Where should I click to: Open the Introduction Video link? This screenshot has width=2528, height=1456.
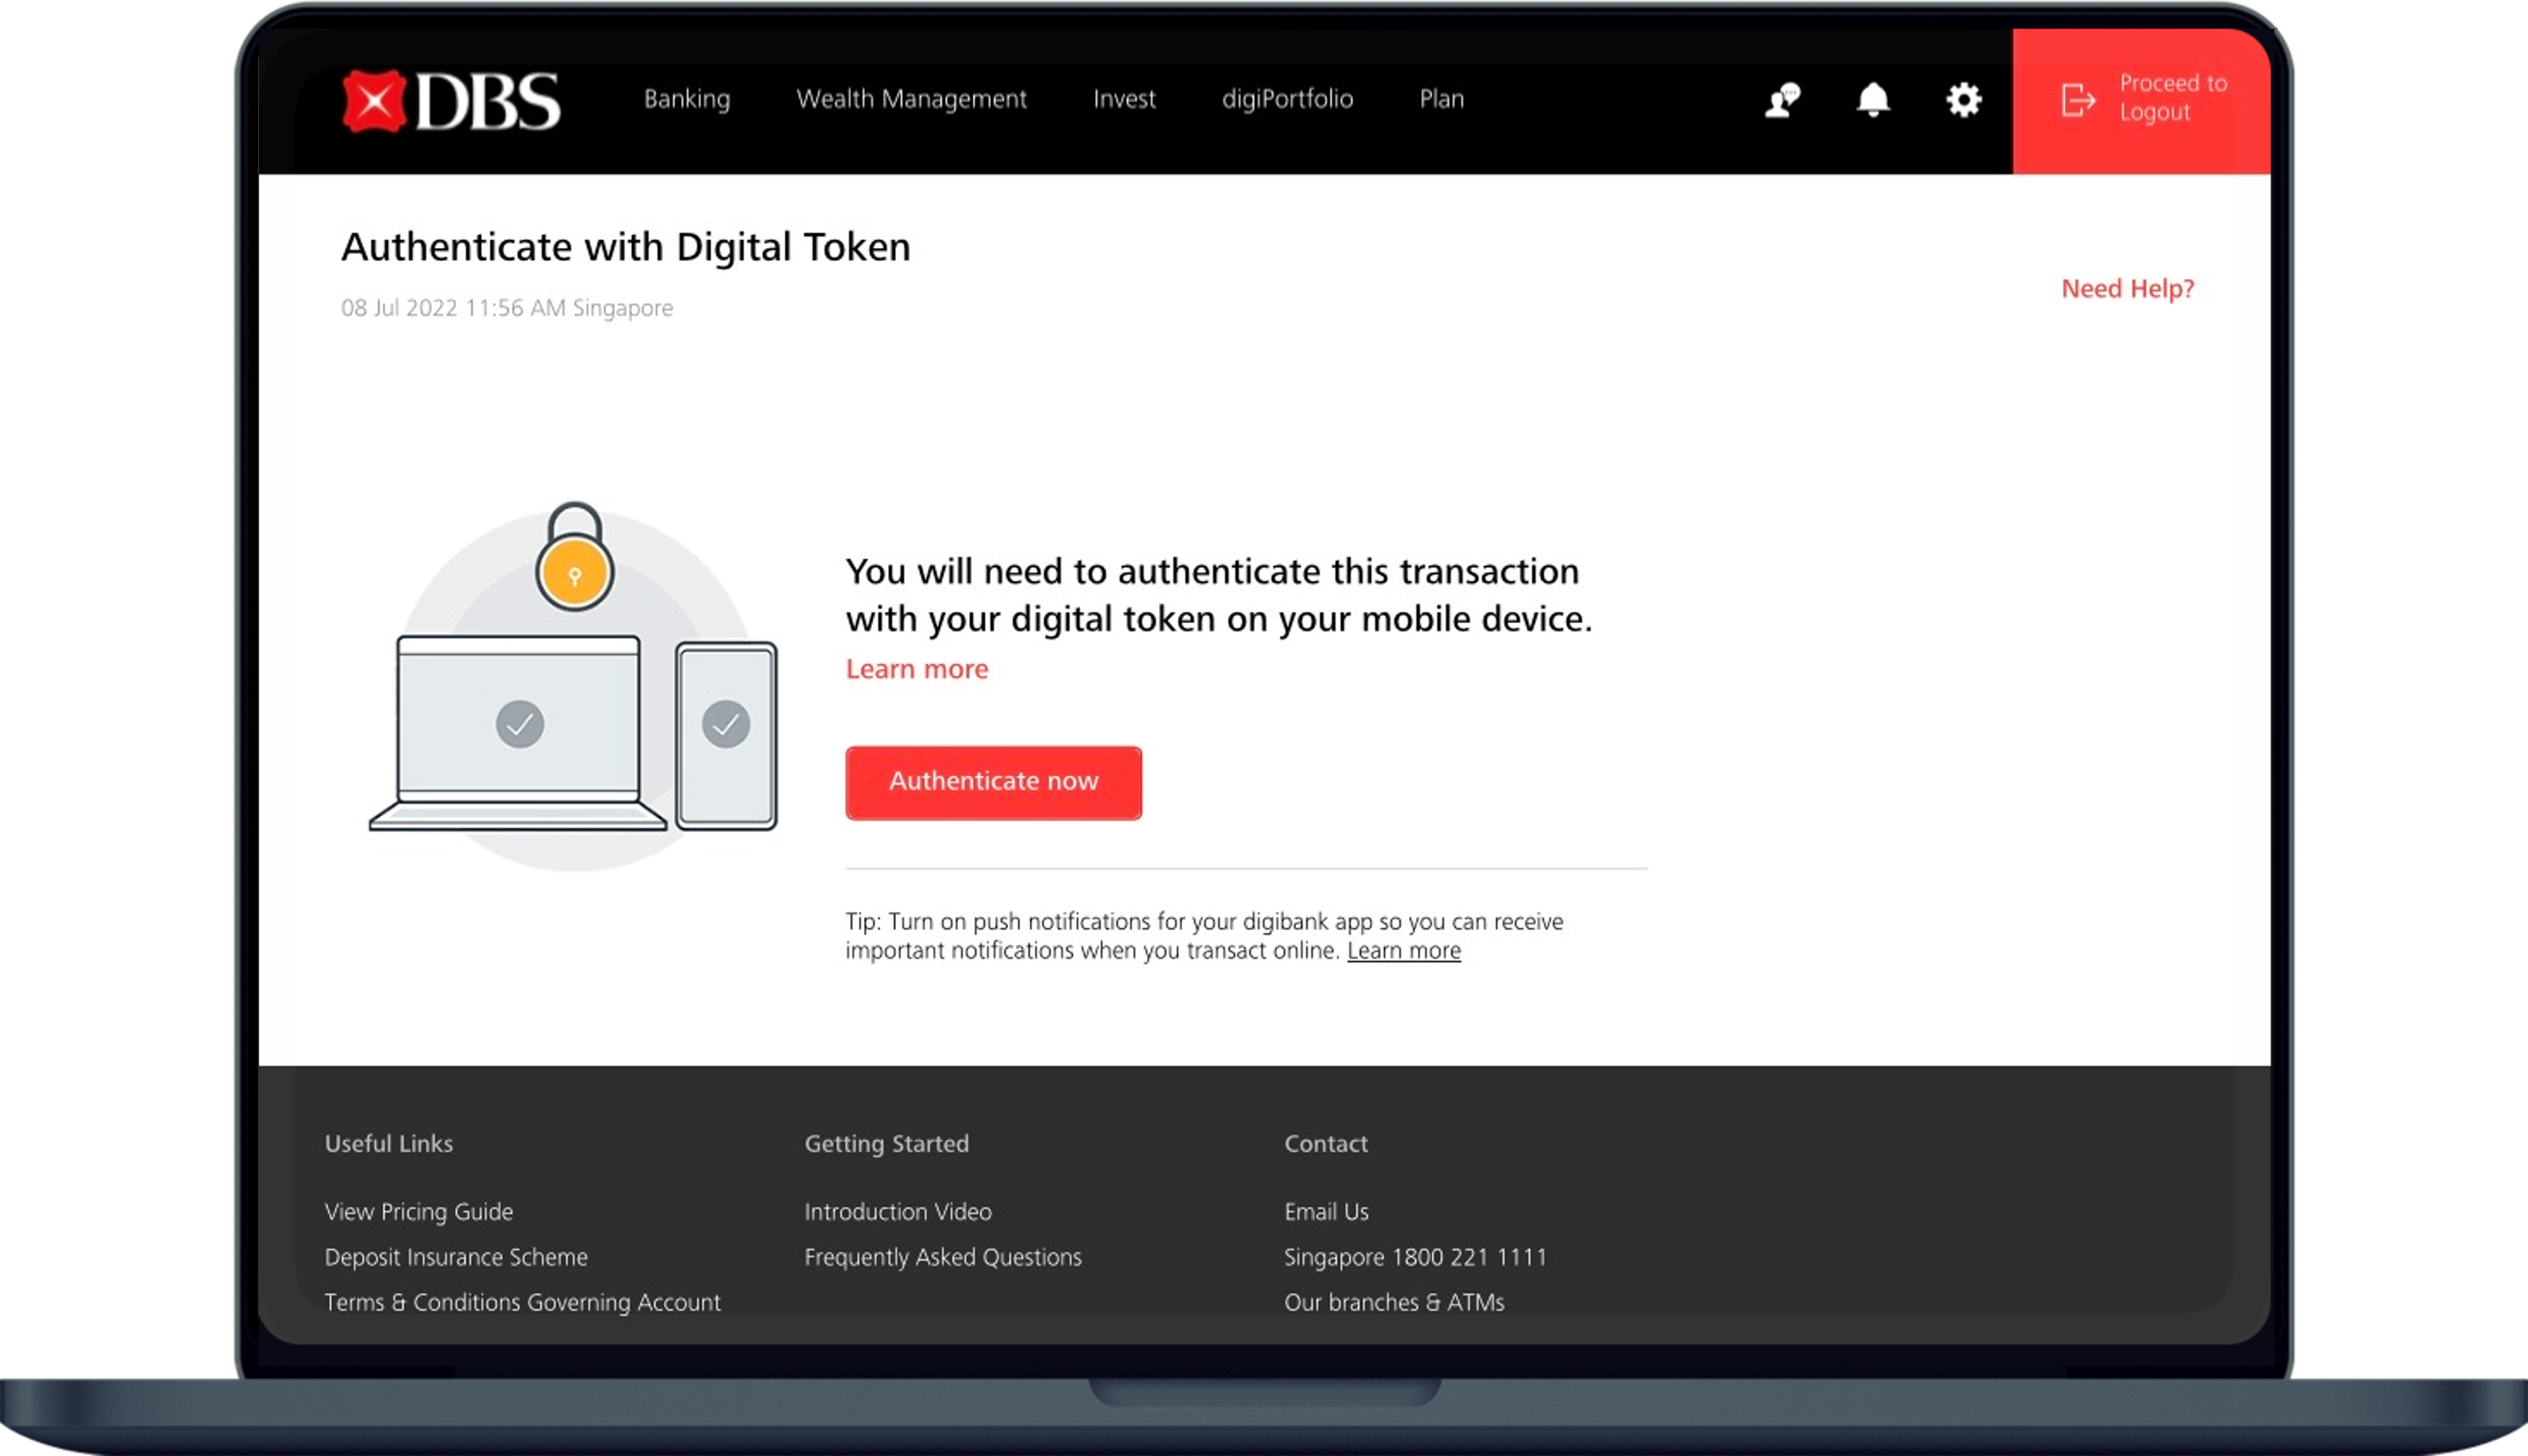click(x=898, y=1212)
